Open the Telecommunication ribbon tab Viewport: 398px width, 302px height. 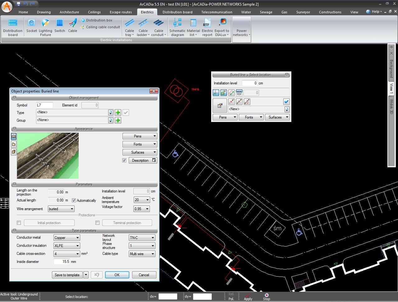216,12
